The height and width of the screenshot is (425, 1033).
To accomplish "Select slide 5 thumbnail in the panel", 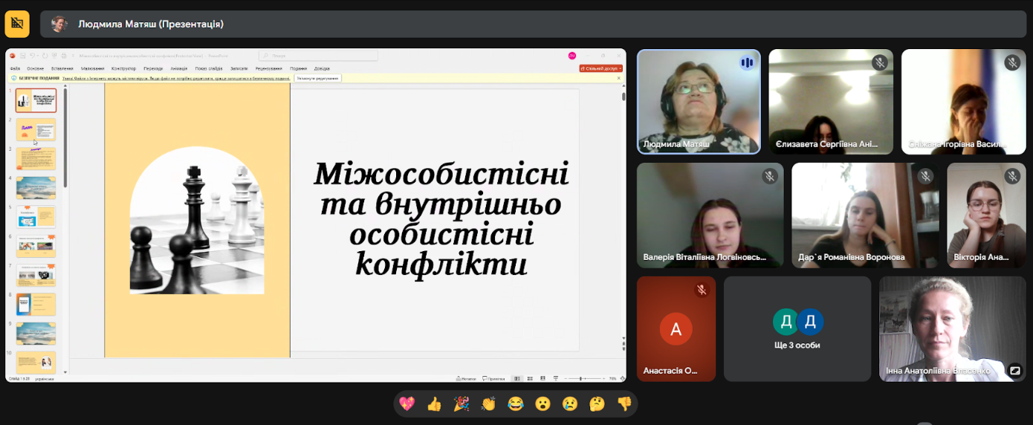I will pyautogui.click(x=36, y=217).
